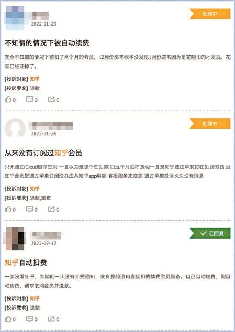
Task: Open the 不知情的情况下被自动续费 complaint title
Action: 47,43
